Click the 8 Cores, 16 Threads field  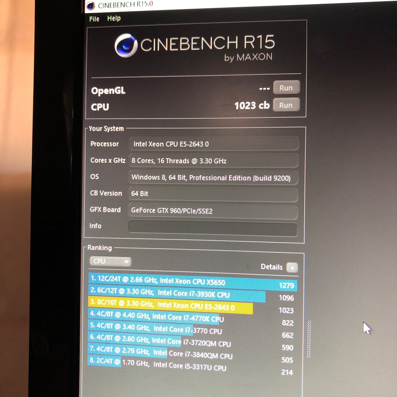pyautogui.click(x=213, y=161)
